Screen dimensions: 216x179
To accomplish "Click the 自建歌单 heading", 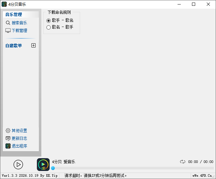I will (x=13, y=46).
